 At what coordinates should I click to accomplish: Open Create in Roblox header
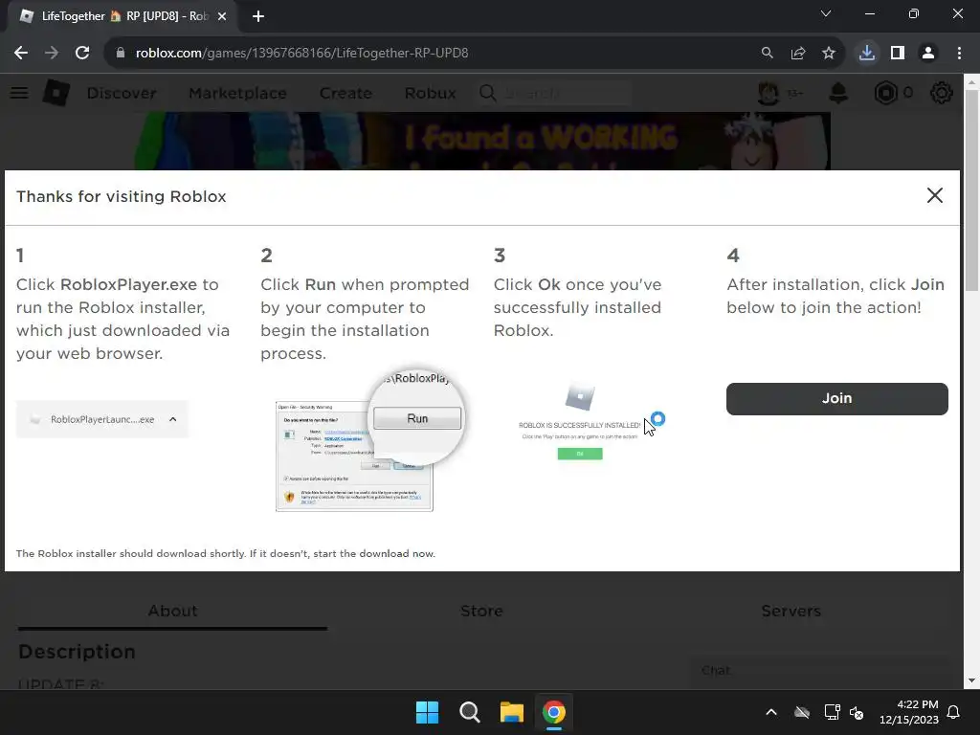click(x=345, y=93)
